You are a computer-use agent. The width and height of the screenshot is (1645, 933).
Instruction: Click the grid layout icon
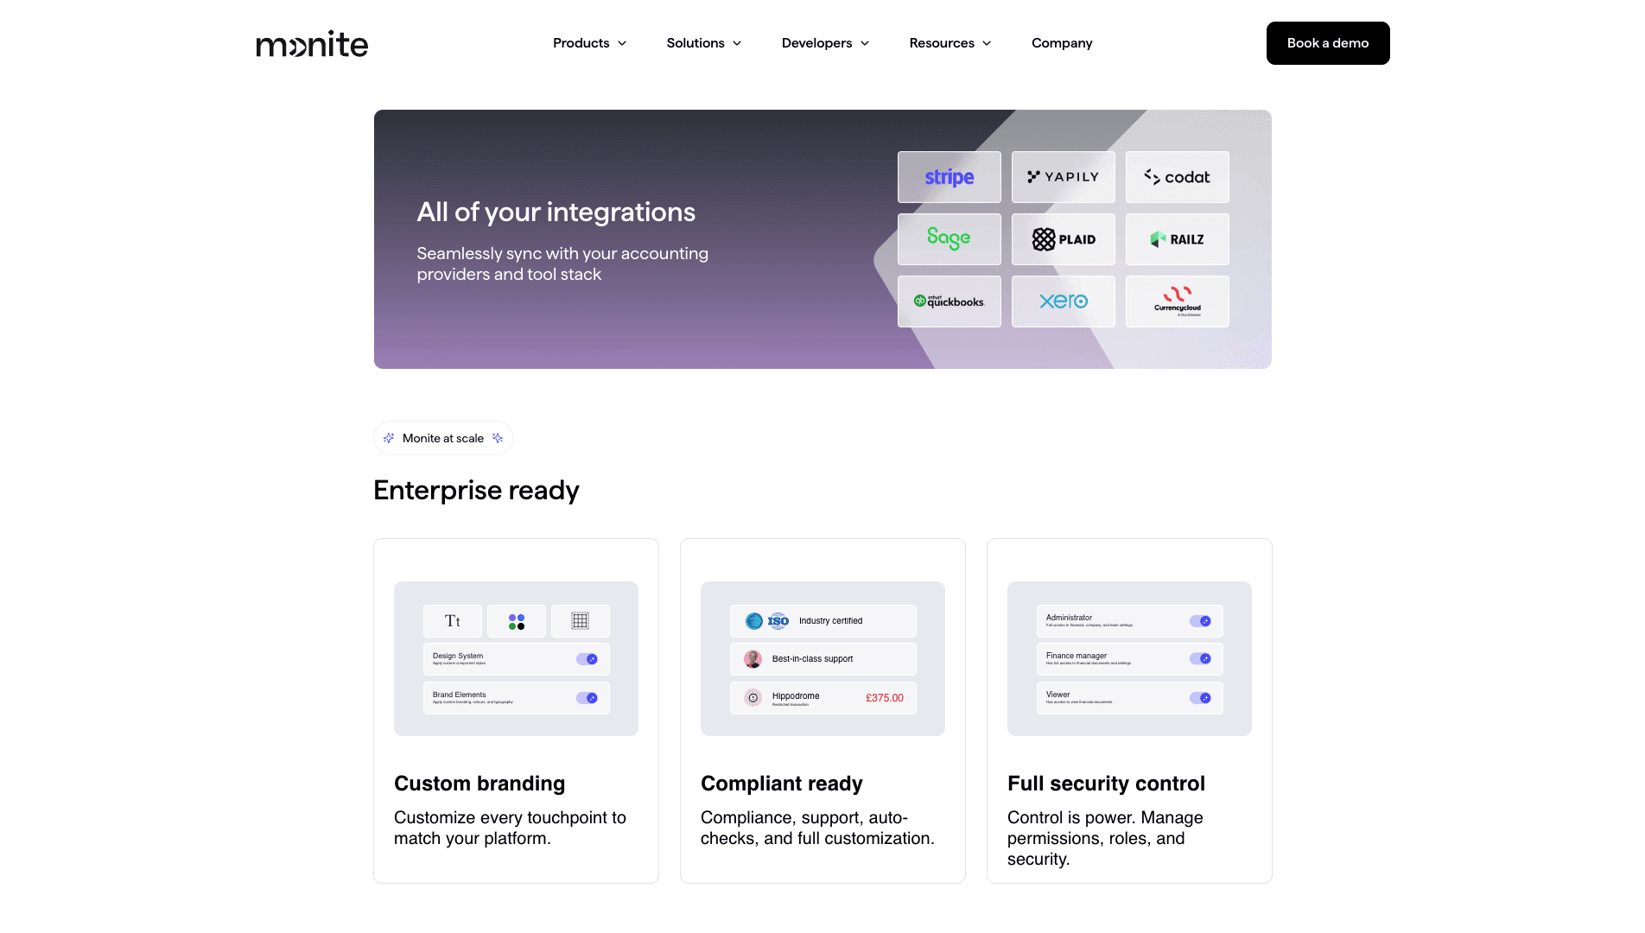coord(581,621)
